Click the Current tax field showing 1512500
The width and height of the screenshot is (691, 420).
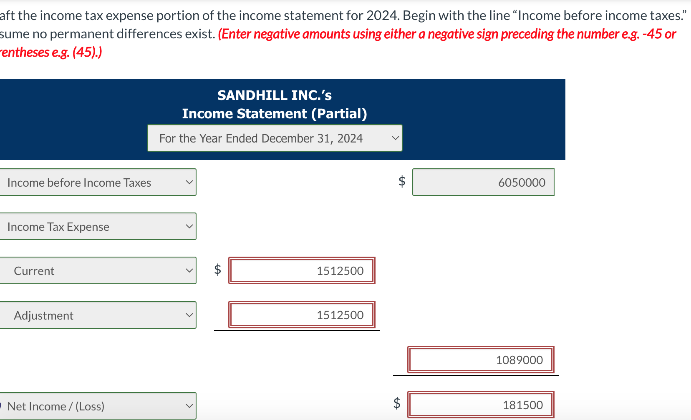click(302, 270)
